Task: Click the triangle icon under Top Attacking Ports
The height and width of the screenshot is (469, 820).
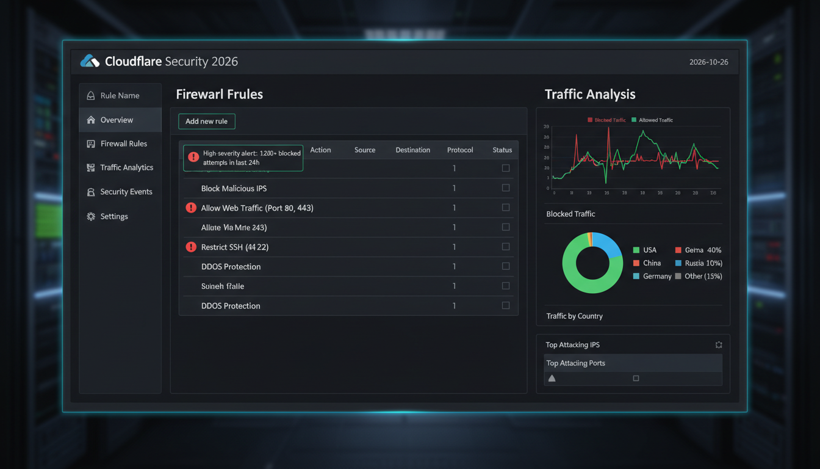Action: point(552,378)
